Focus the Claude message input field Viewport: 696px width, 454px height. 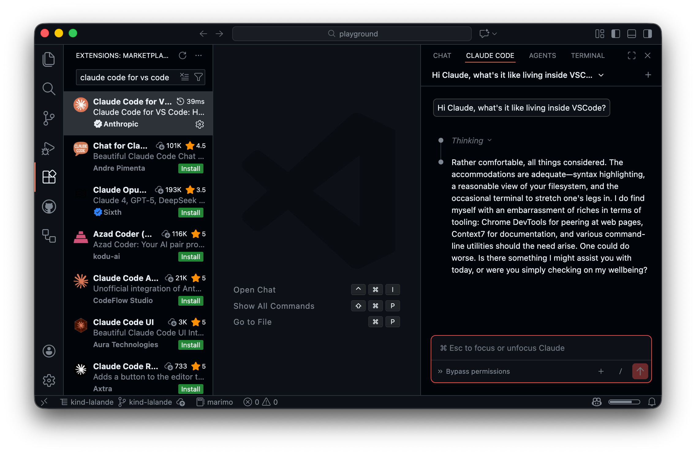(x=541, y=348)
